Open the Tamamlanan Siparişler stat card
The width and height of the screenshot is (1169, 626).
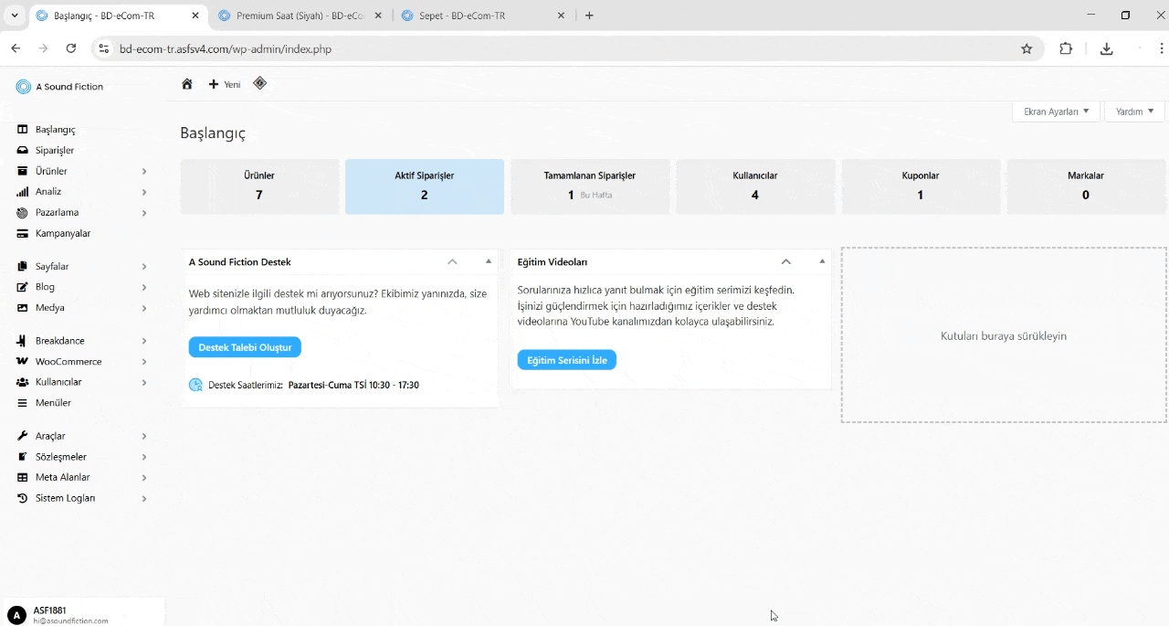pos(590,186)
